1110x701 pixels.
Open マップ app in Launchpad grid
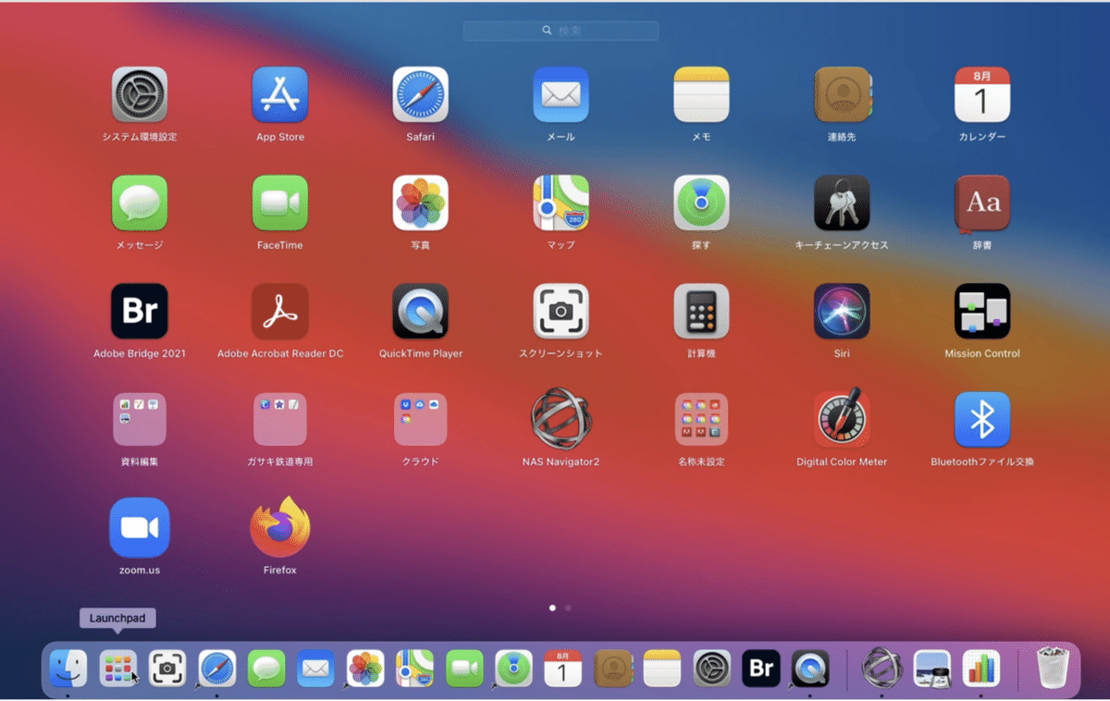[561, 203]
